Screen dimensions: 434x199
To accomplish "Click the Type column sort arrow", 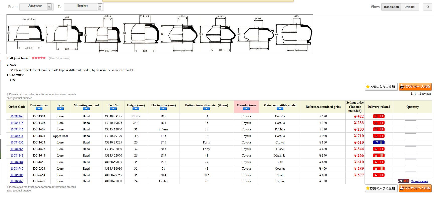I will click(x=60, y=109).
